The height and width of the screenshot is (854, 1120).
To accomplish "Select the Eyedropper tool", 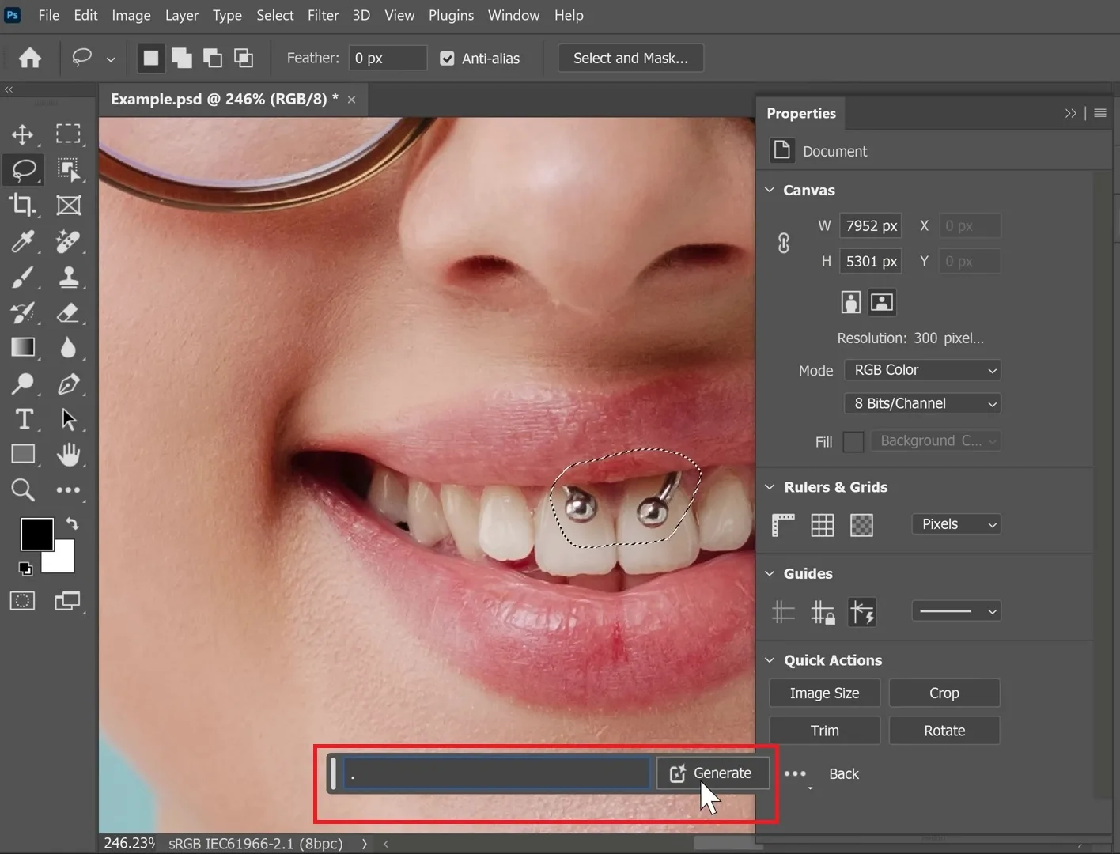I will point(23,241).
